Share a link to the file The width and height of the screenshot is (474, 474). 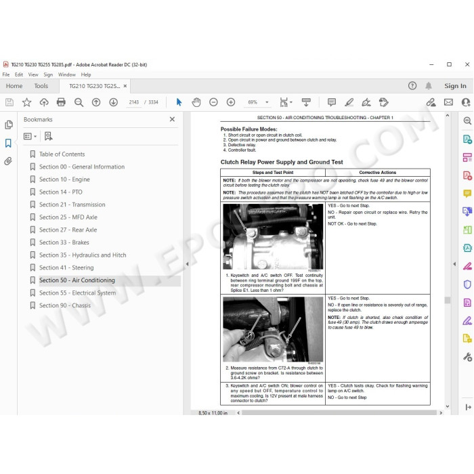pos(431,102)
